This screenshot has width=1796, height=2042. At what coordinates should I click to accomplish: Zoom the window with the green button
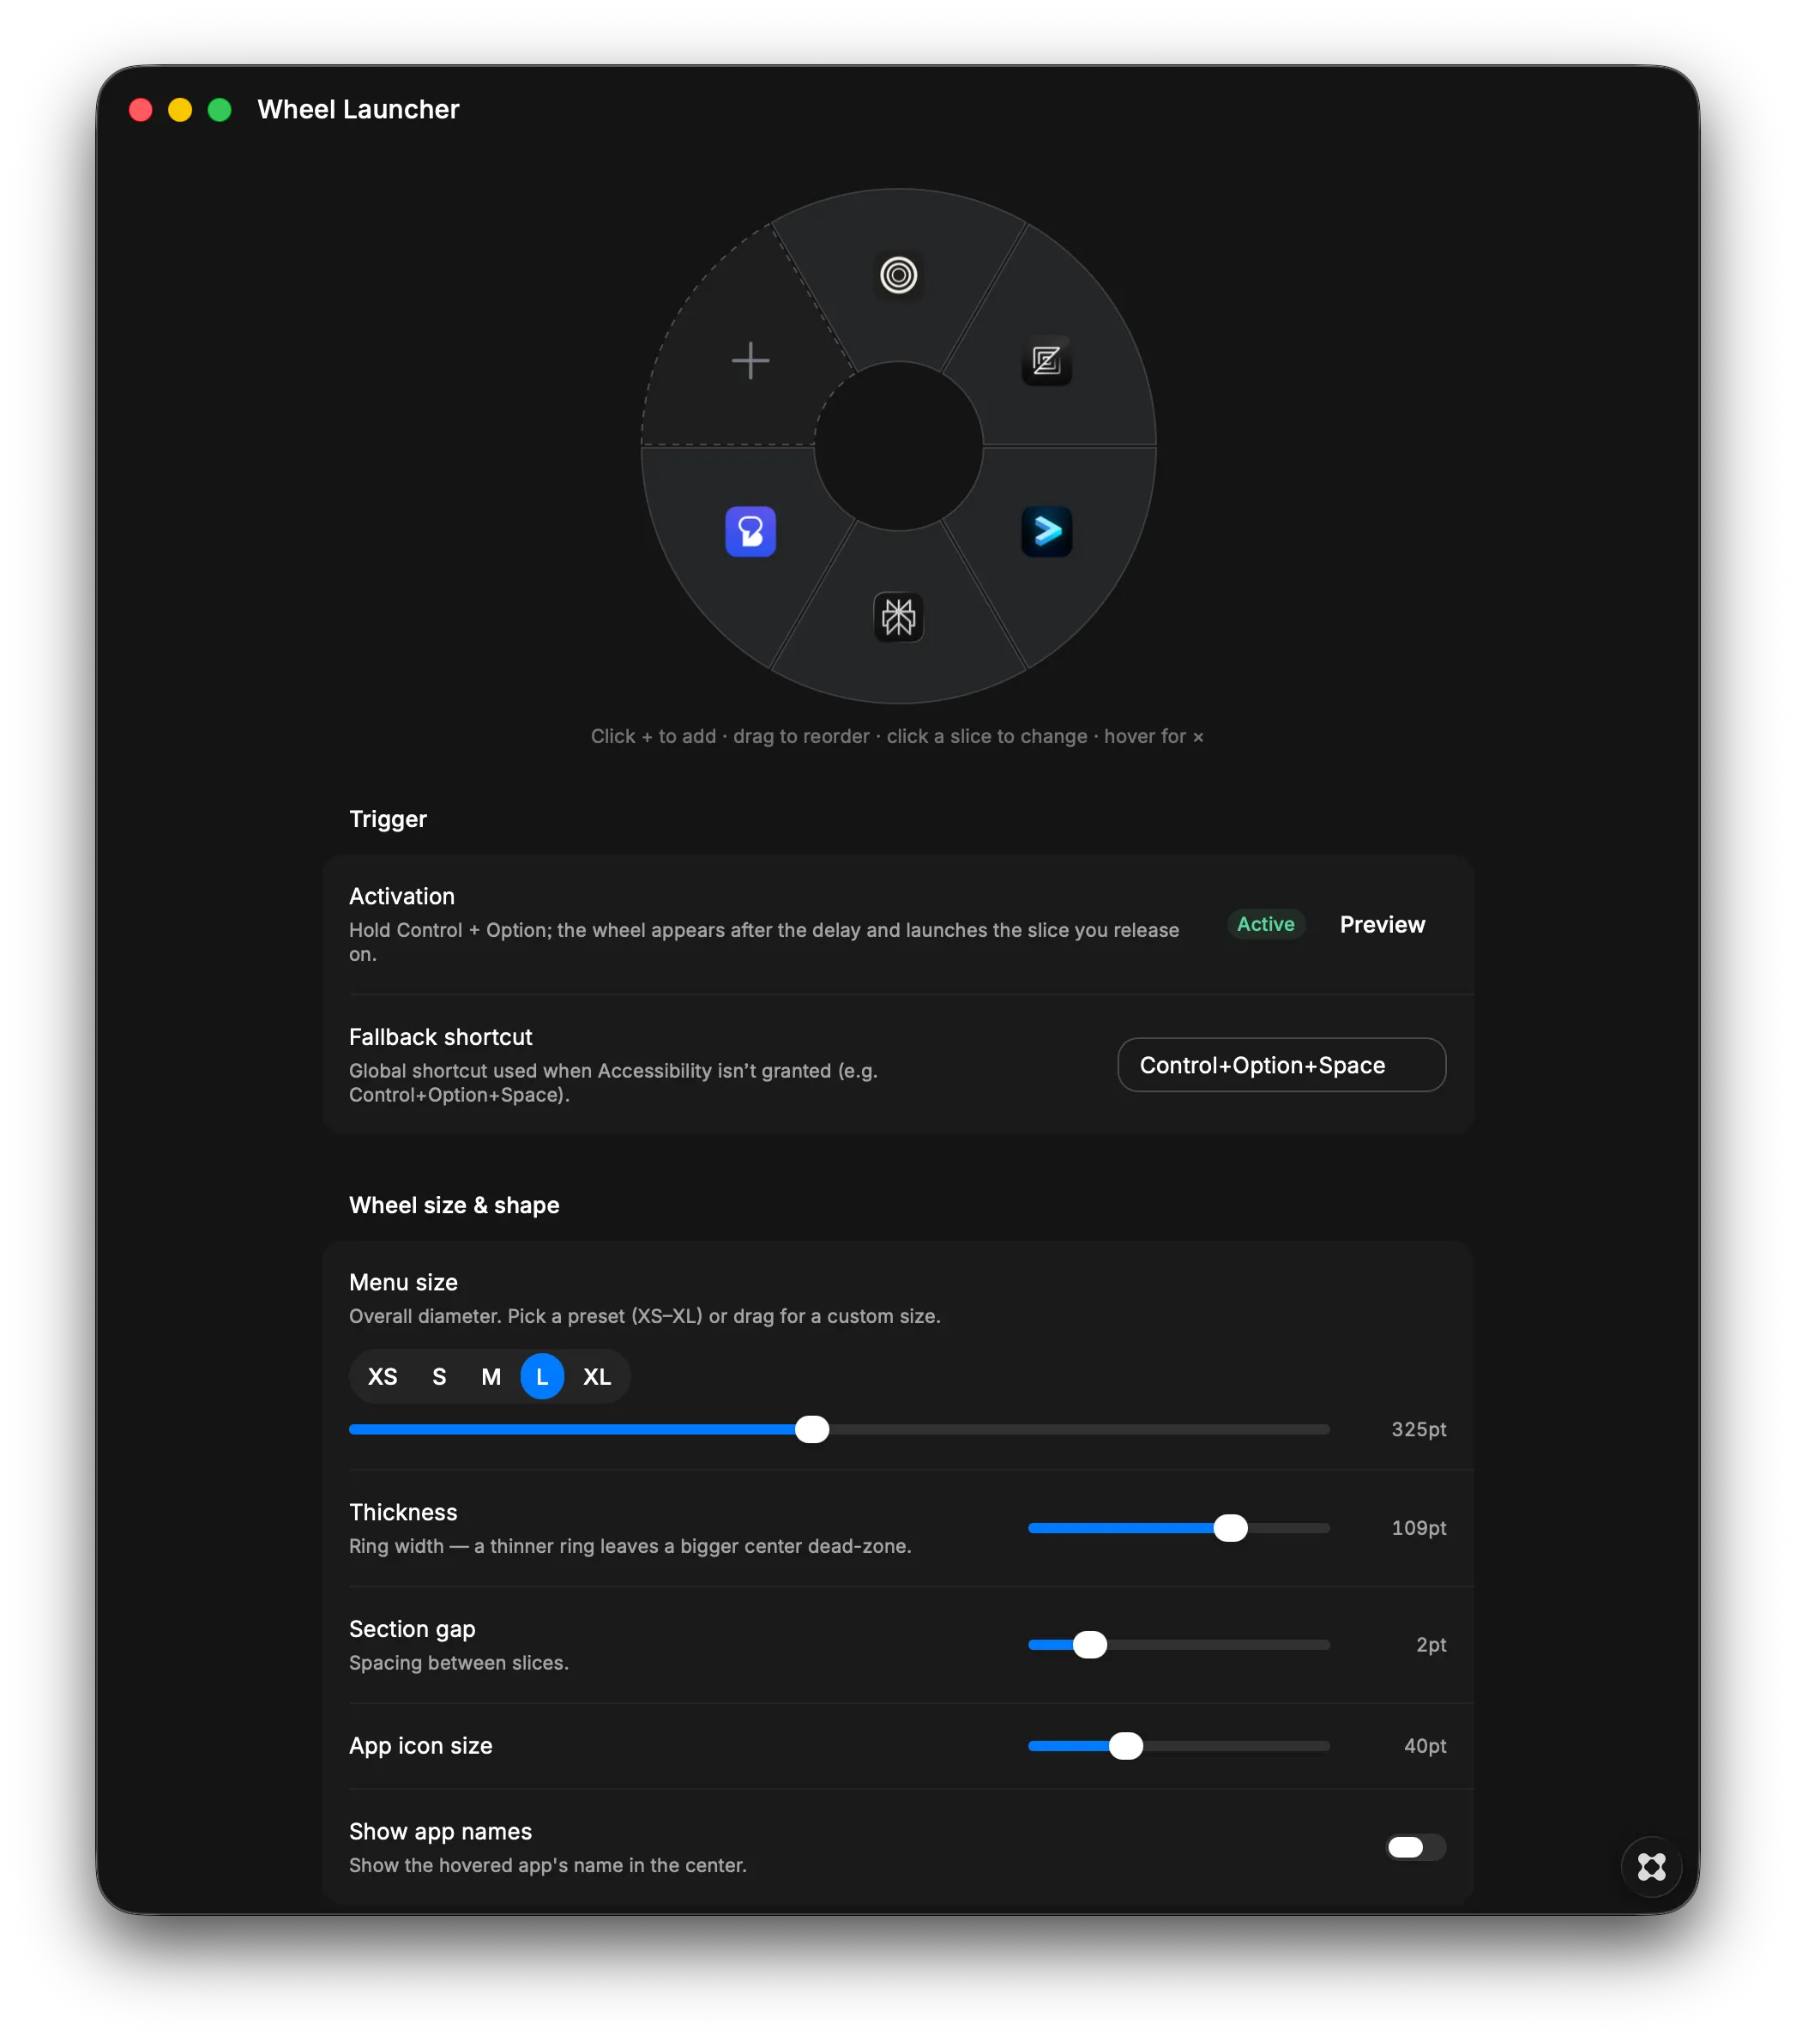pyautogui.click(x=220, y=110)
